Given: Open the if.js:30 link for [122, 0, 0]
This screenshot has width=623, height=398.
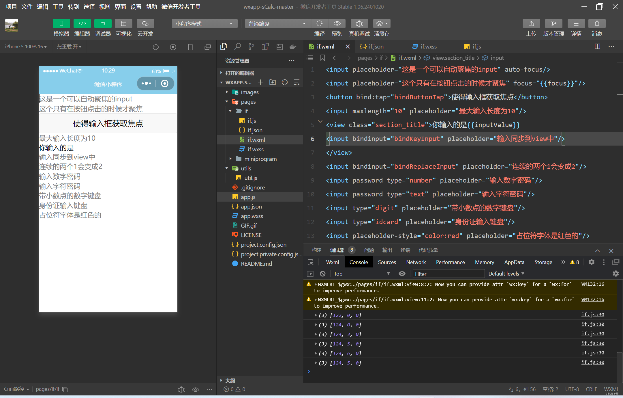Looking at the screenshot, I should point(593,315).
